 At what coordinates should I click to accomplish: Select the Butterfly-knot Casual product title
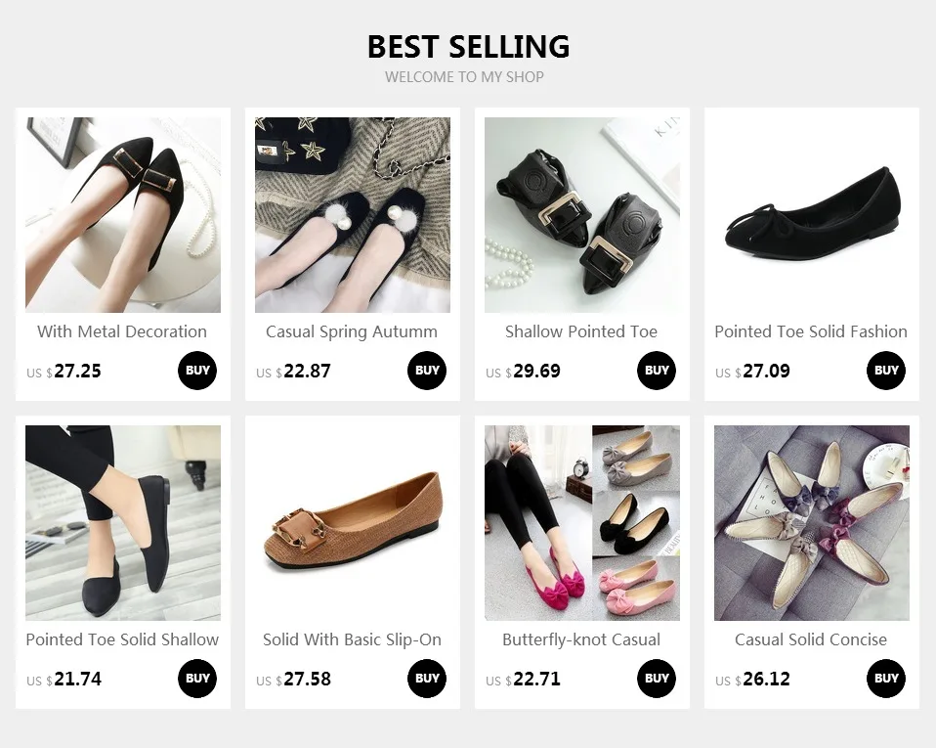[x=581, y=639]
